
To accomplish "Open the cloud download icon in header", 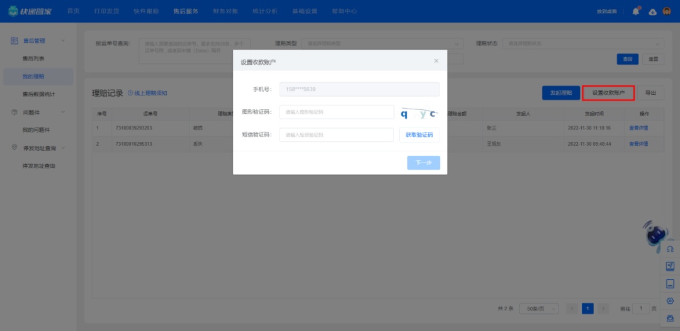I will [x=652, y=12].
